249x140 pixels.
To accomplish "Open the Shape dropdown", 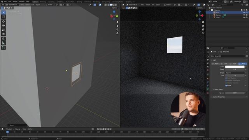I will click(x=235, y=73).
